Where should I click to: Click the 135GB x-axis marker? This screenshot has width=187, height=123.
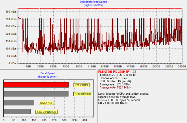pyautogui.click(x=105, y=66)
